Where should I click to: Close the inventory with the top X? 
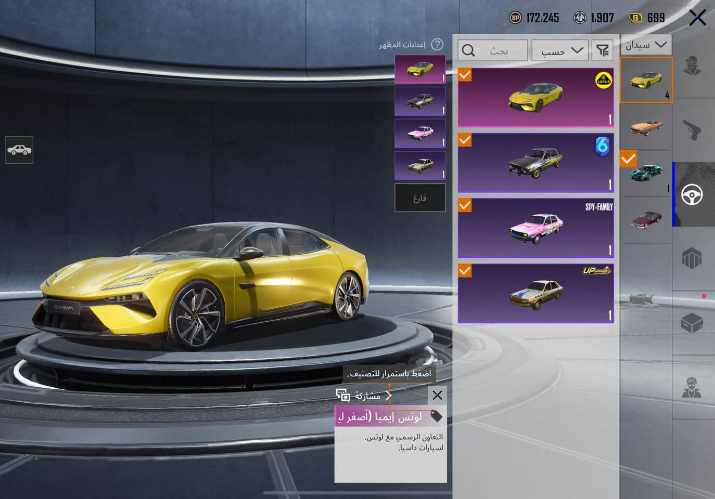pos(697,18)
